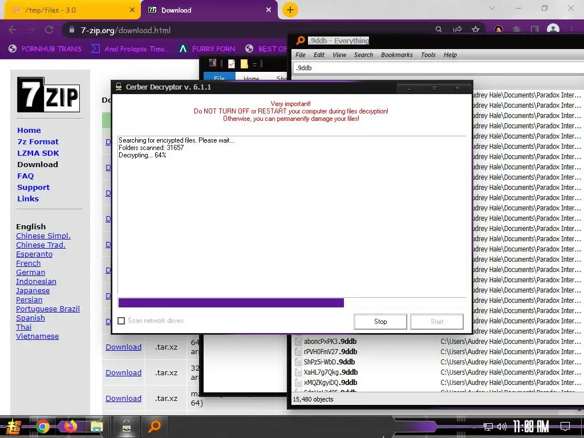Click Chrome's forward navigation arrow
Image resolution: width=584 pixels, height=438 pixels.
[31, 30]
